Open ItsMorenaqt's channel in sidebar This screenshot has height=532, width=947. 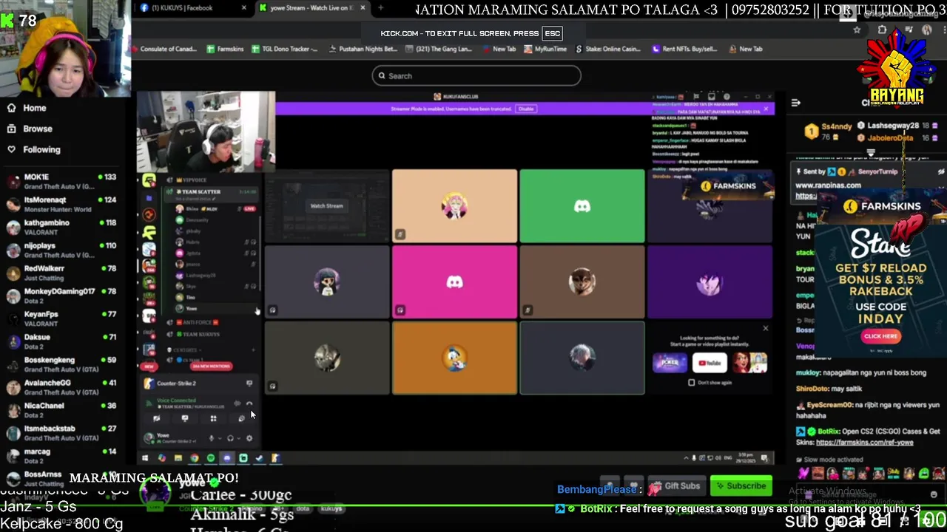click(61, 204)
